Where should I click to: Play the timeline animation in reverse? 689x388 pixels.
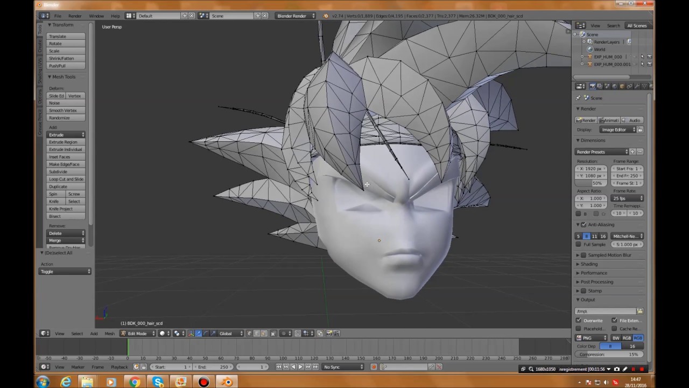click(293, 367)
